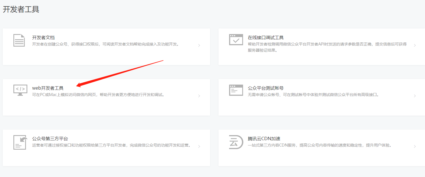The height and width of the screenshot is (177, 425).
Task: Open 公众平台测试帐号 via its right chevron
Action: point(415,96)
